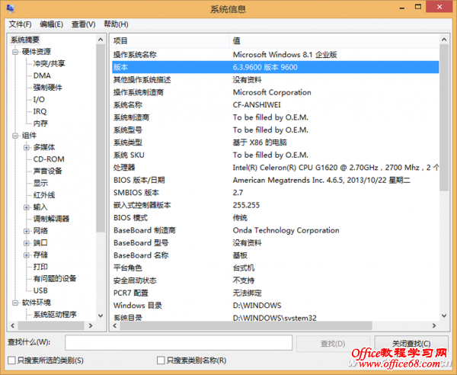The height and width of the screenshot is (375, 457).
Task: Expand the 多媒体 tree node
Action: point(27,148)
